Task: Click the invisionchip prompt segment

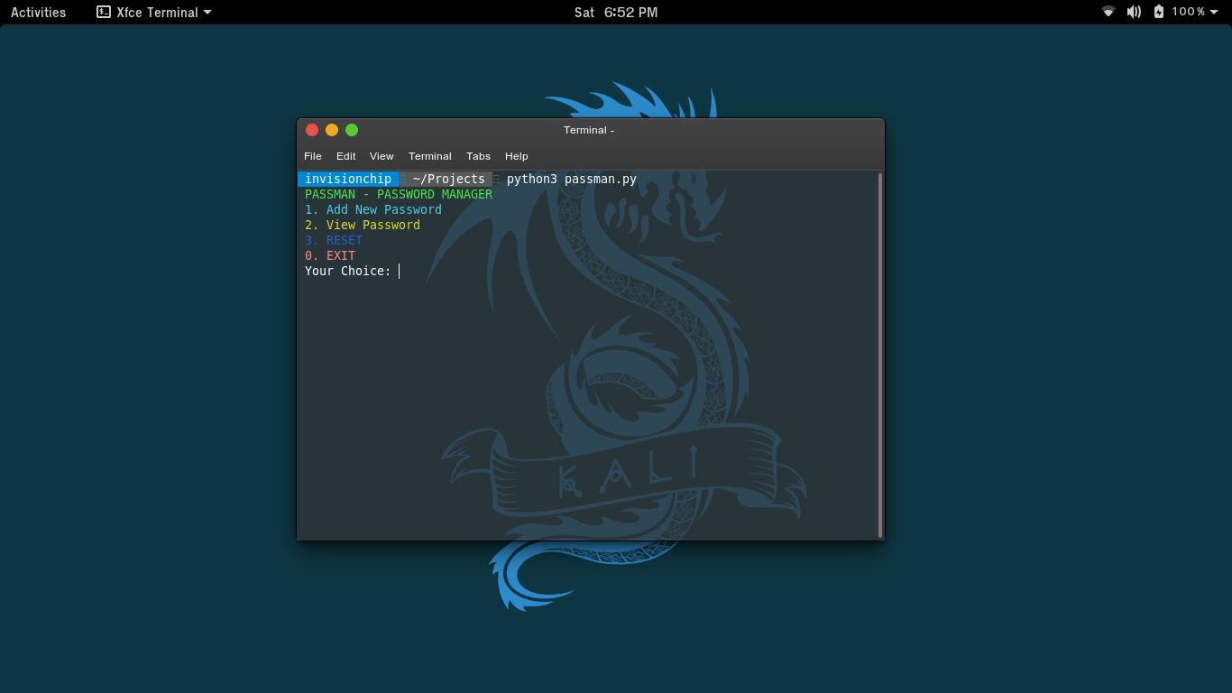Action: [347, 179]
